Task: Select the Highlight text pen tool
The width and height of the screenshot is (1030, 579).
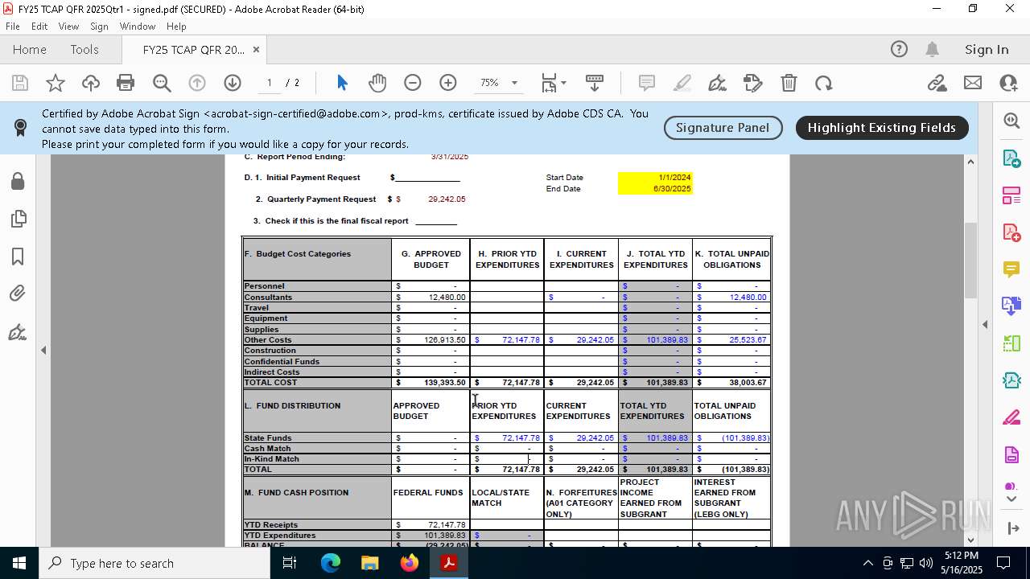Action: tap(682, 83)
